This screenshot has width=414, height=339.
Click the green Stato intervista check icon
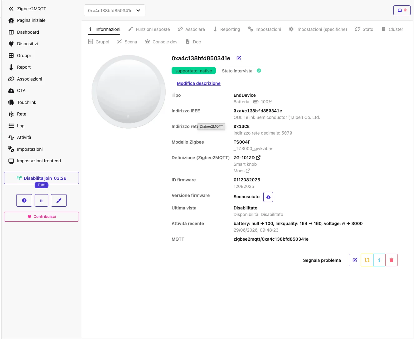click(x=259, y=71)
